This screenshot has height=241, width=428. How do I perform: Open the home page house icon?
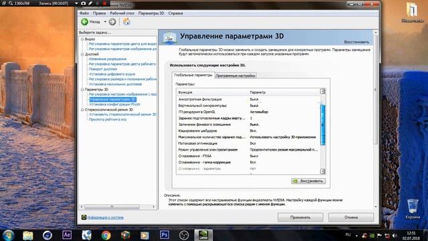click(126, 21)
